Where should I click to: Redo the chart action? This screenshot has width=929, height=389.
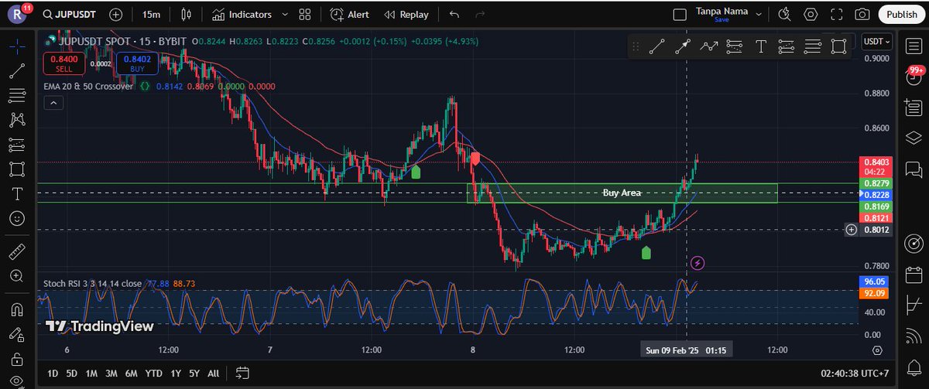point(480,14)
